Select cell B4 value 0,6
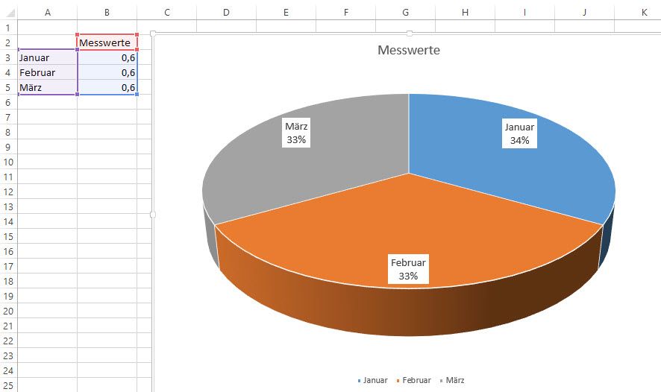 107,72
